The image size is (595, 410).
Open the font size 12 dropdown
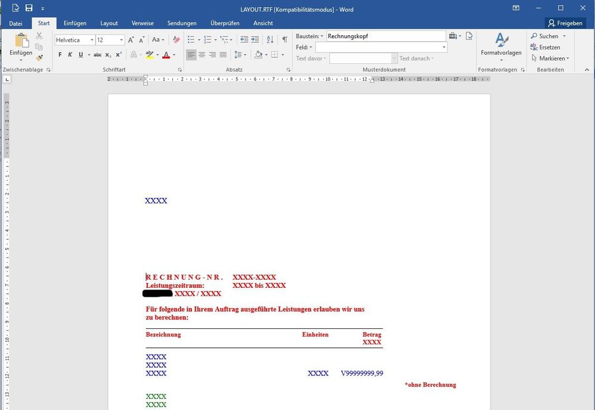122,40
